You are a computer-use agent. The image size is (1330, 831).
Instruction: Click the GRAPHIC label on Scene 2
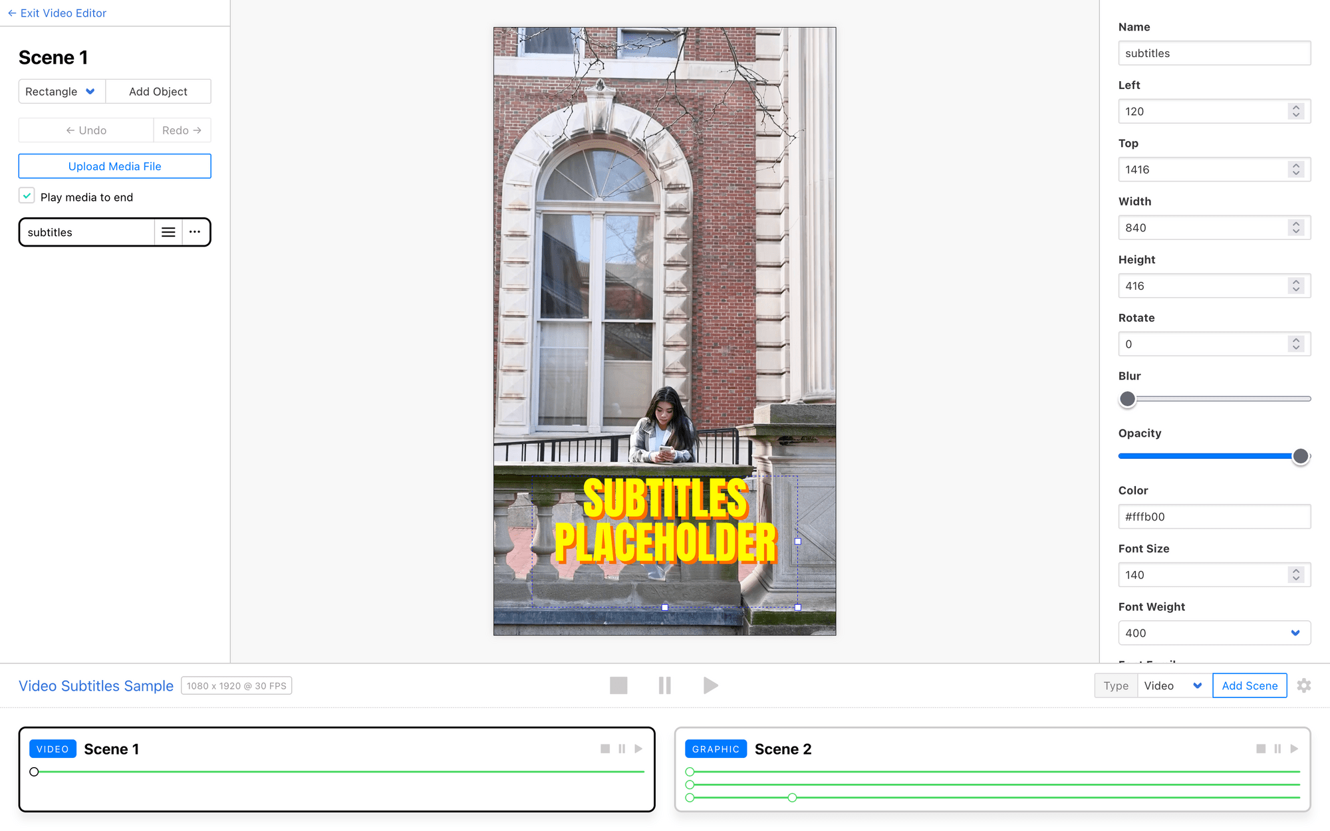pos(716,749)
